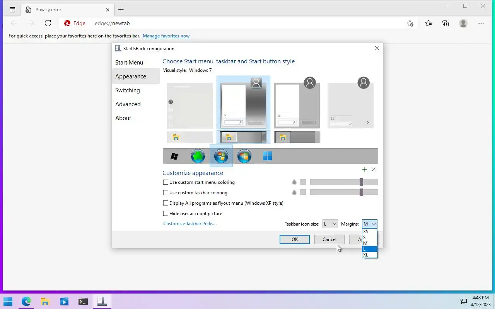
Task: Select the Windows 7 start orb
Action: pyautogui.click(x=221, y=156)
